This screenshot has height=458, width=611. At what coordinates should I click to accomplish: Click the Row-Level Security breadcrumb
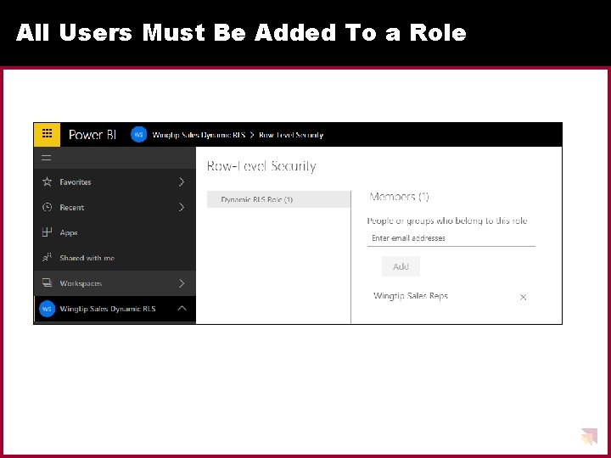(x=291, y=135)
